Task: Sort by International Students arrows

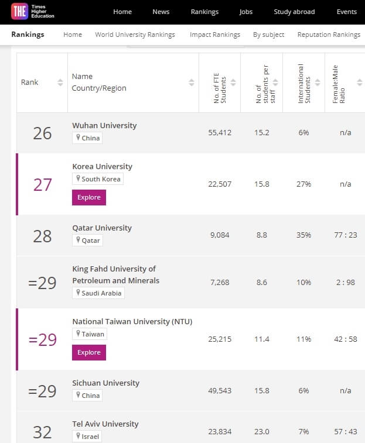Action: pyautogui.click(x=318, y=83)
